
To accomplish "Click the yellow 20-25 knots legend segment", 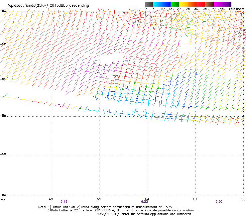I will 184,4.
